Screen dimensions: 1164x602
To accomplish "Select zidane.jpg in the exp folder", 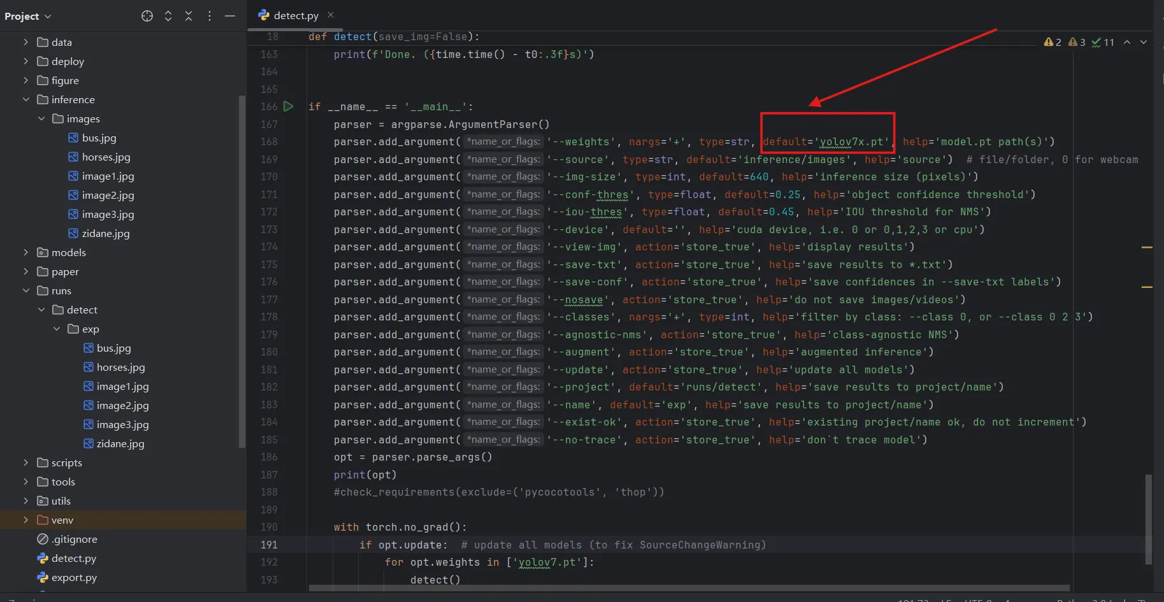I will [120, 443].
